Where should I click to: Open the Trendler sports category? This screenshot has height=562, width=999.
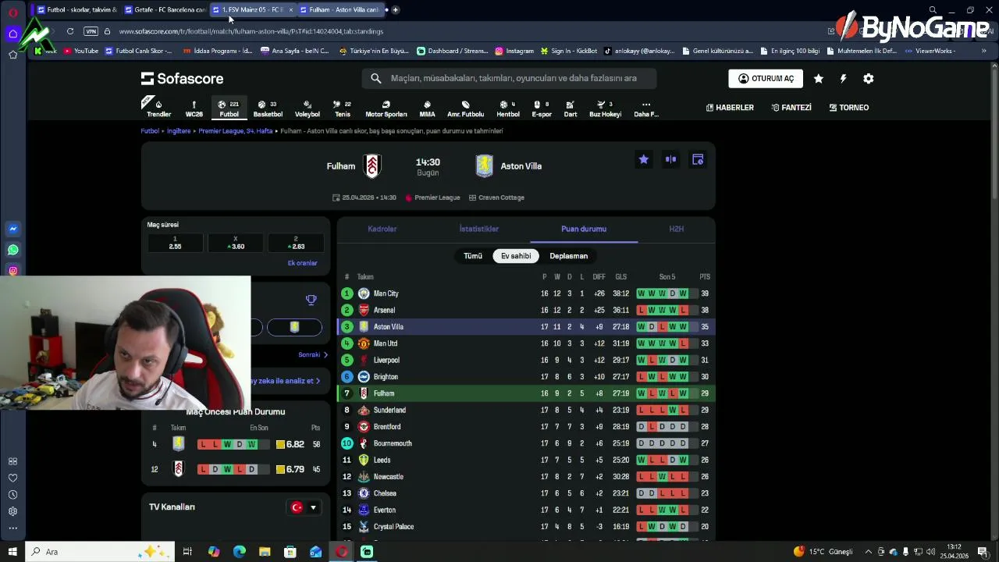coord(158,108)
